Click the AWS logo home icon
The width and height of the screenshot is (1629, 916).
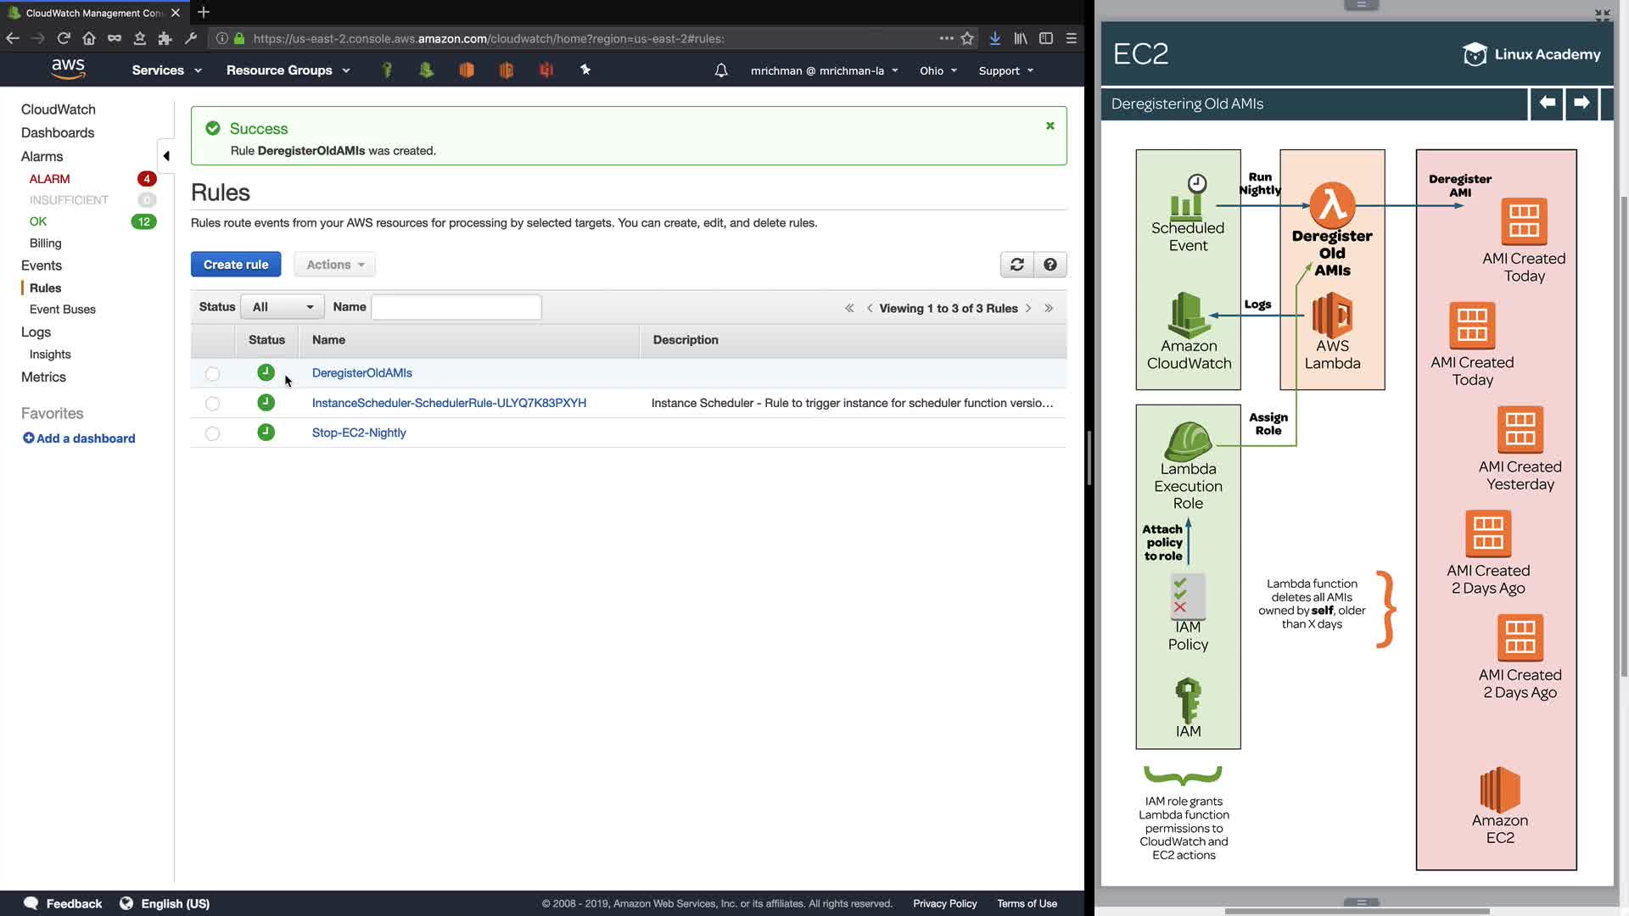point(68,69)
